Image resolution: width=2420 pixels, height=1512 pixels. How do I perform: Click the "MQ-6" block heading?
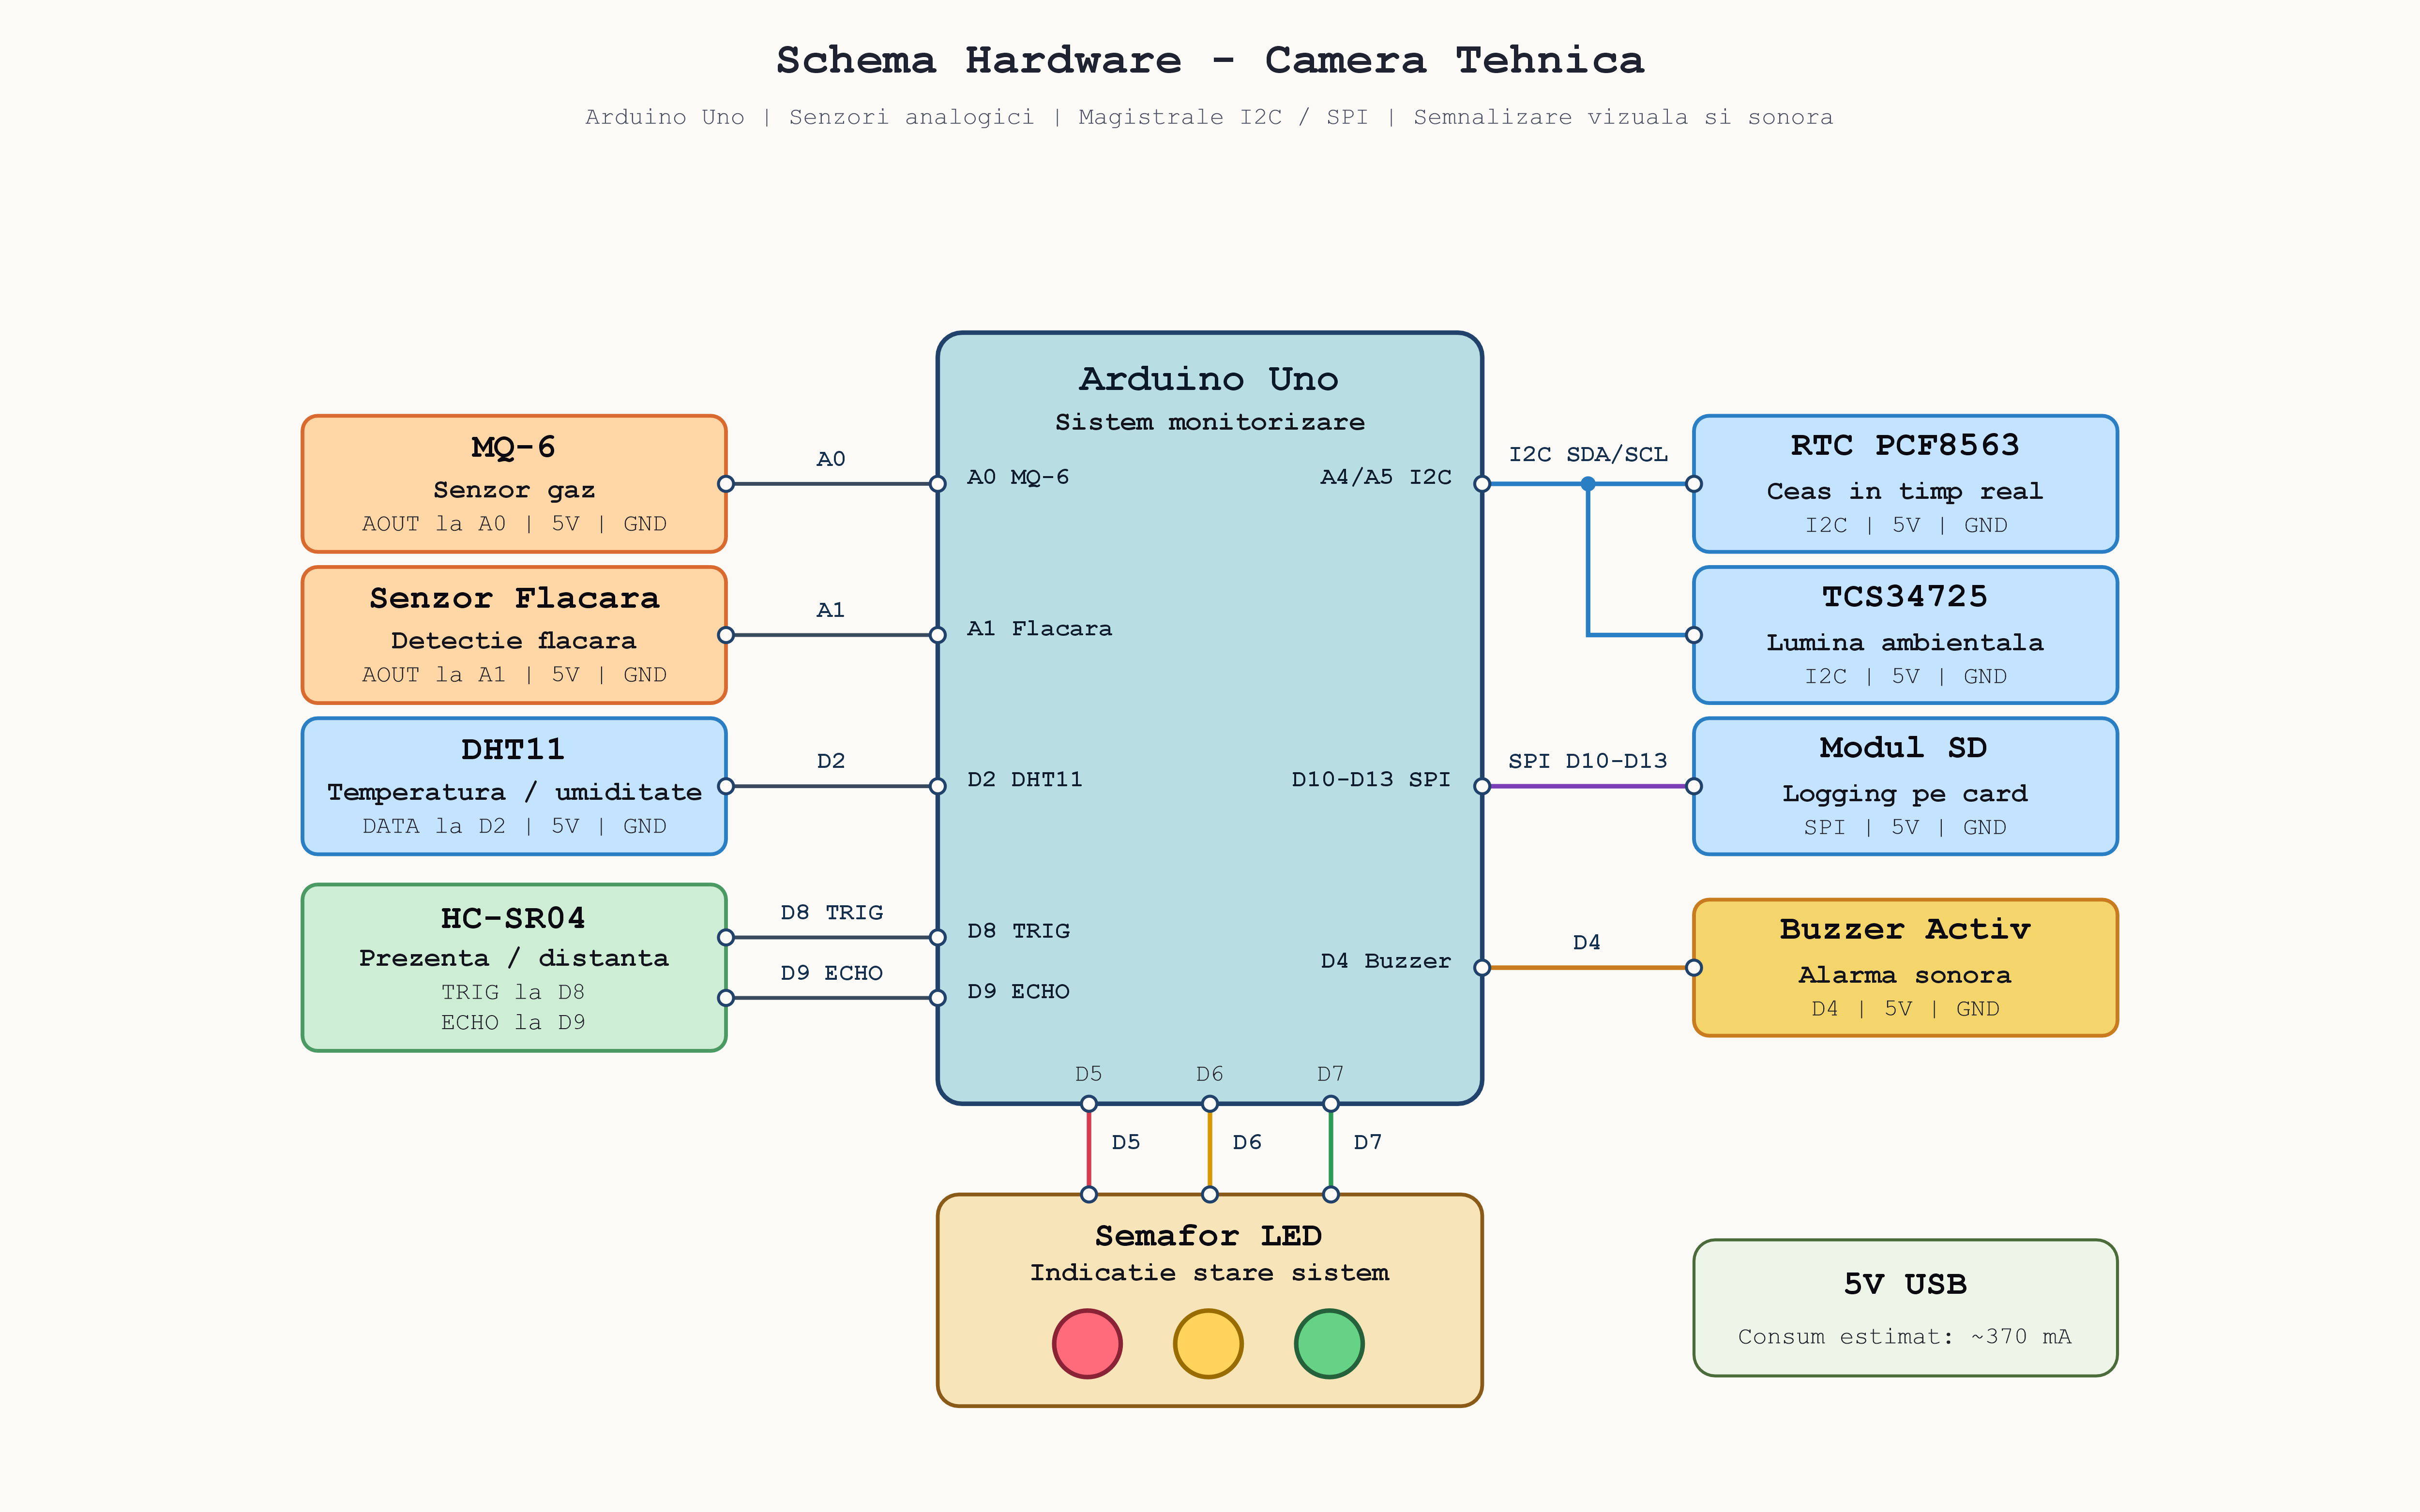(x=513, y=447)
